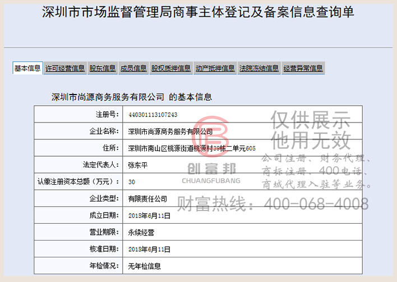Screen dimensions: 397x282
Task: Select company name value 深圳市尚源商务服务有限公司 in table
Action: coord(170,131)
